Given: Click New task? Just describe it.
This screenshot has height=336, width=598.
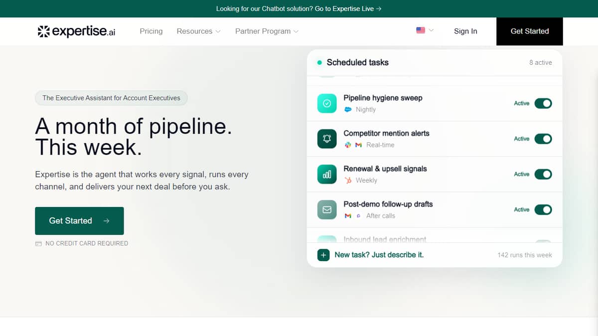Looking at the screenshot, I should point(379,255).
